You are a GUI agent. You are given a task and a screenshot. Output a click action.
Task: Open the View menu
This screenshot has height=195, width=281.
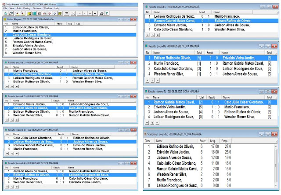(x=12, y=8)
